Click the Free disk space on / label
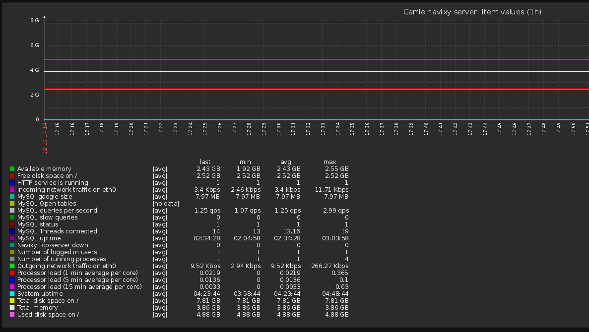Viewport: 589px width, 332px height. (x=47, y=176)
